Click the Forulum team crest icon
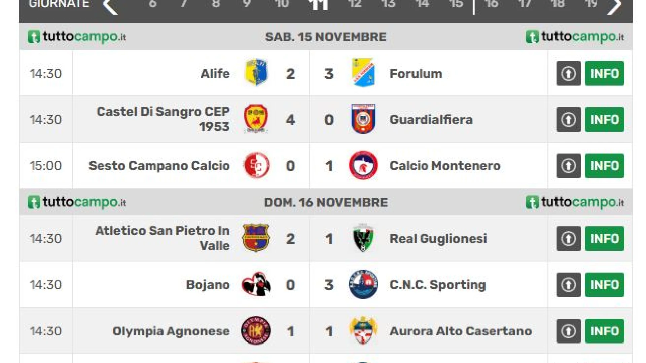The width and height of the screenshot is (646, 363). [x=363, y=73]
